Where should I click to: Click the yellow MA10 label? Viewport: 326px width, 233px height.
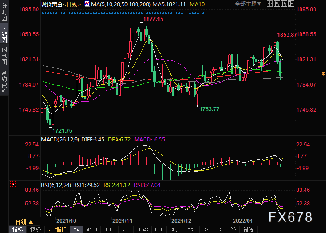tap(197, 4)
